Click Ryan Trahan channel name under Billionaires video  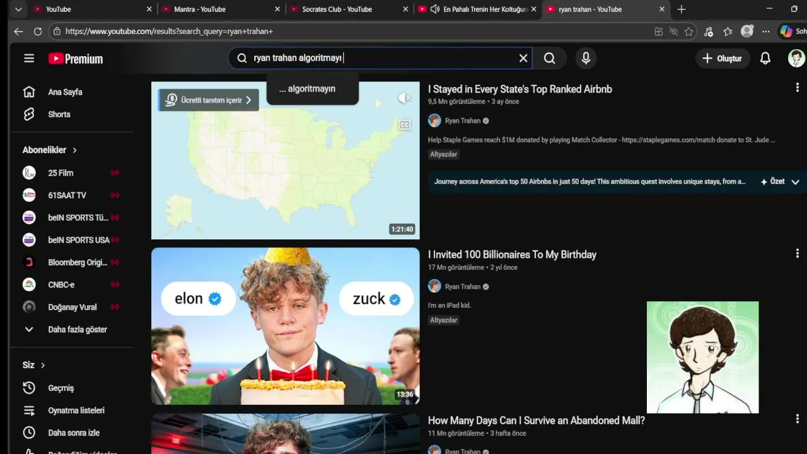[463, 286]
